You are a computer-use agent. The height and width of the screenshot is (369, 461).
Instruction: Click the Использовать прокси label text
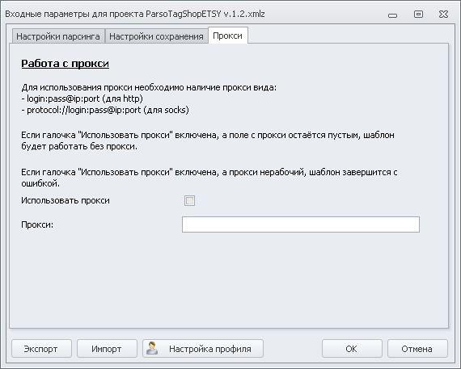click(x=66, y=200)
